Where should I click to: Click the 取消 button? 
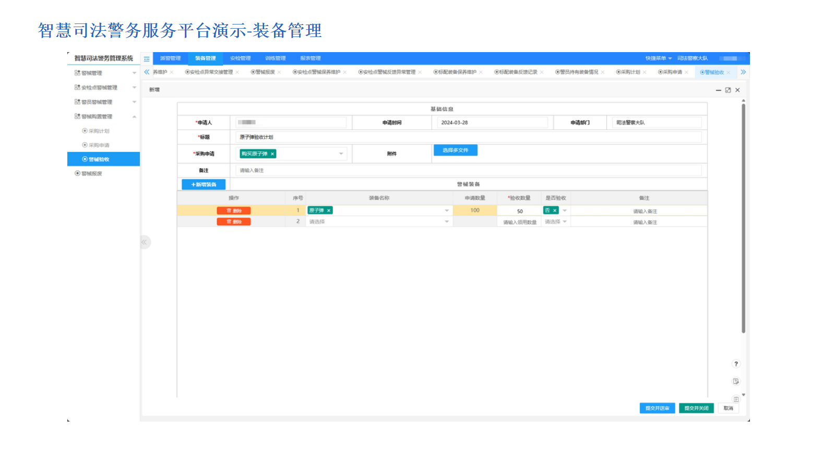point(728,408)
